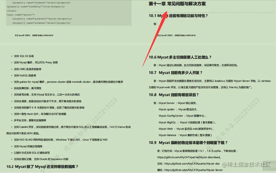
Task: Click bullet 多平台支持，部署和实施简单
Action: [x=30, y=120]
